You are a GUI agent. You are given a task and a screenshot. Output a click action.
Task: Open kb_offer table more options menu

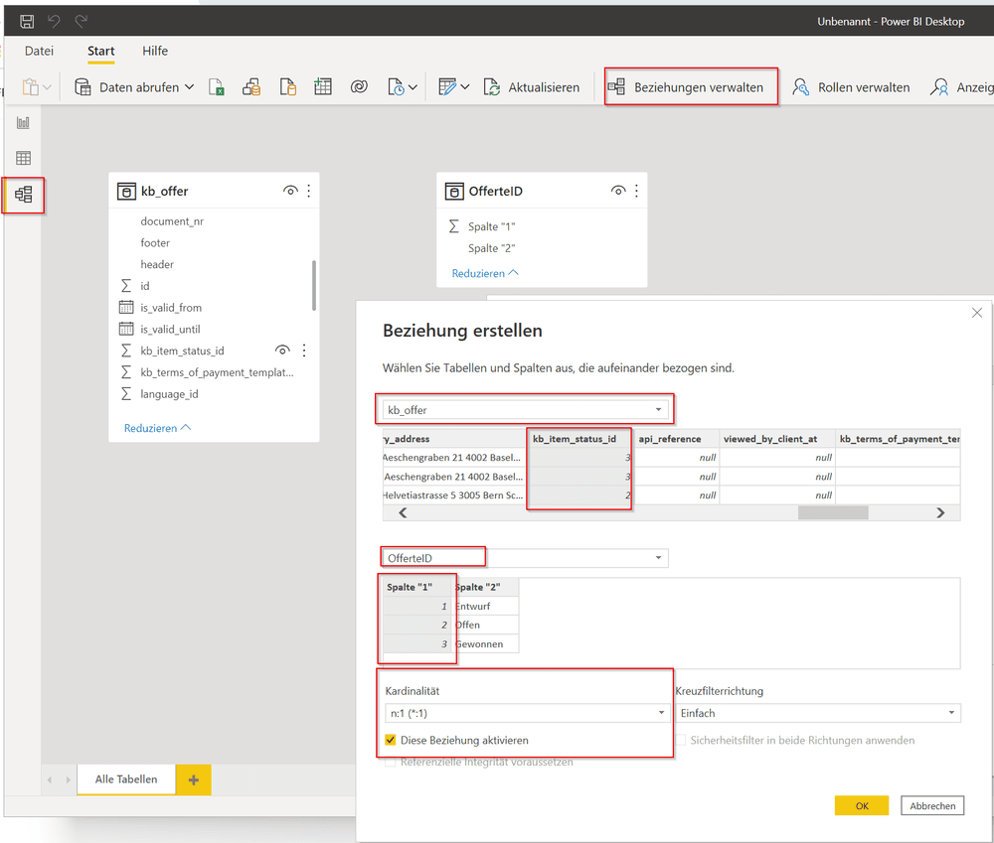click(x=309, y=191)
